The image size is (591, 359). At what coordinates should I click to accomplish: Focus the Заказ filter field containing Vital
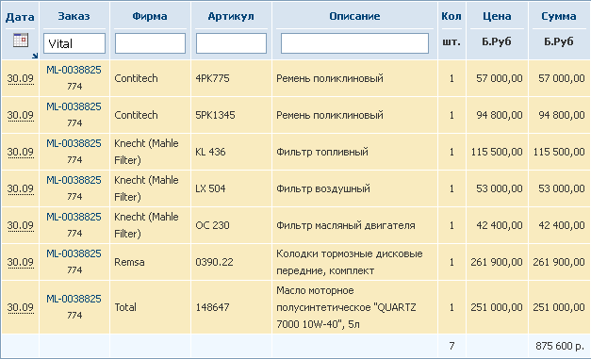pos(74,43)
